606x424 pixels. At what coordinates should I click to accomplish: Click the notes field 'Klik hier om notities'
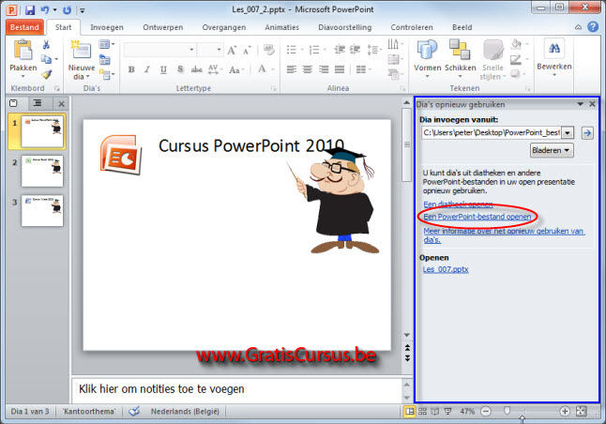pyautogui.click(x=236, y=389)
